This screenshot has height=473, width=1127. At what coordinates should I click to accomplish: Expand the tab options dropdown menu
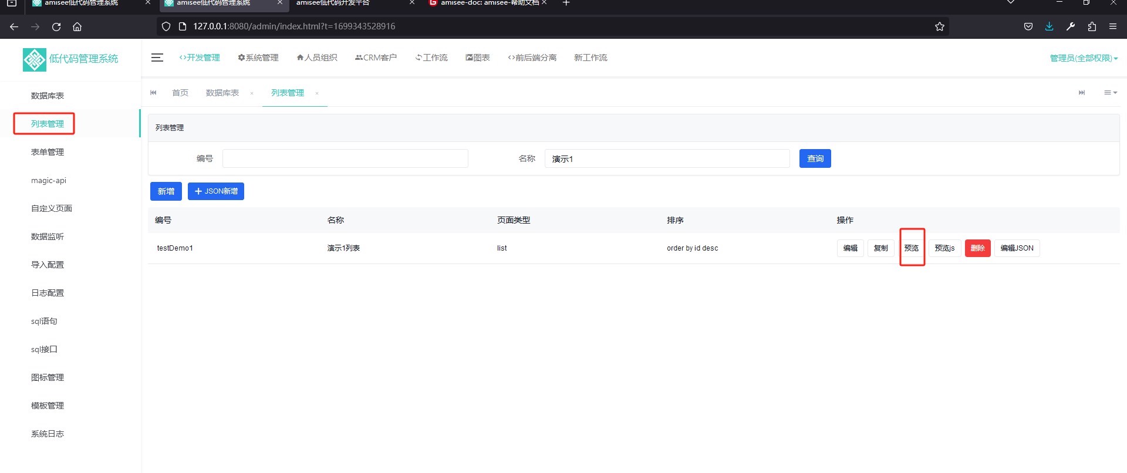pos(1110,93)
